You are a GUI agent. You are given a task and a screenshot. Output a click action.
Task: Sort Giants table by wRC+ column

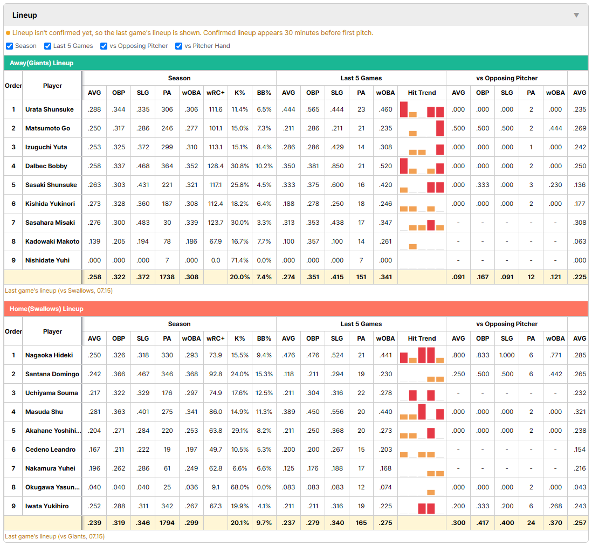(x=216, y=93)
